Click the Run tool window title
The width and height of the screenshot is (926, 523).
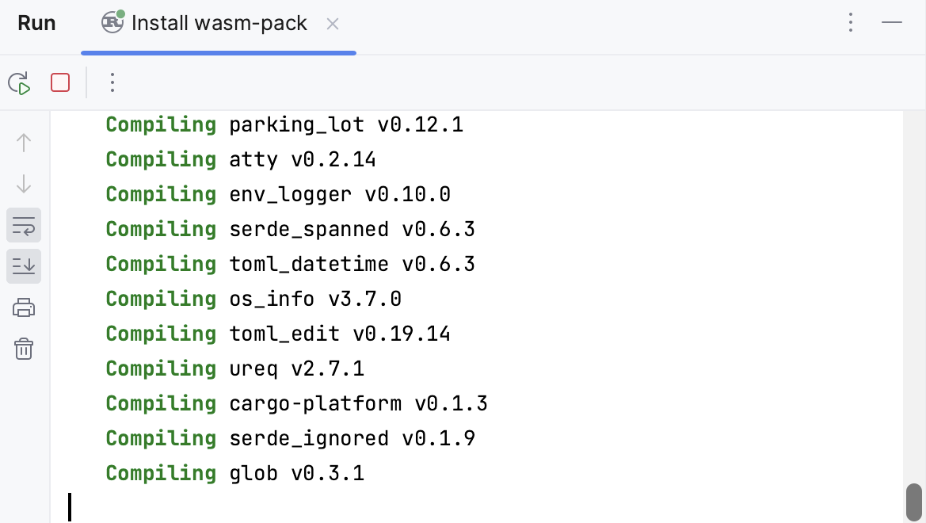[36, 23]
